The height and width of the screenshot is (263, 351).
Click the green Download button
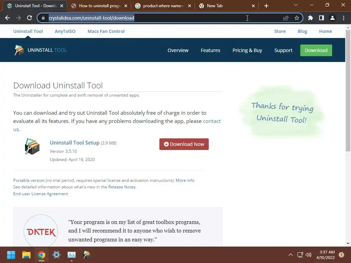click(316, 50)
